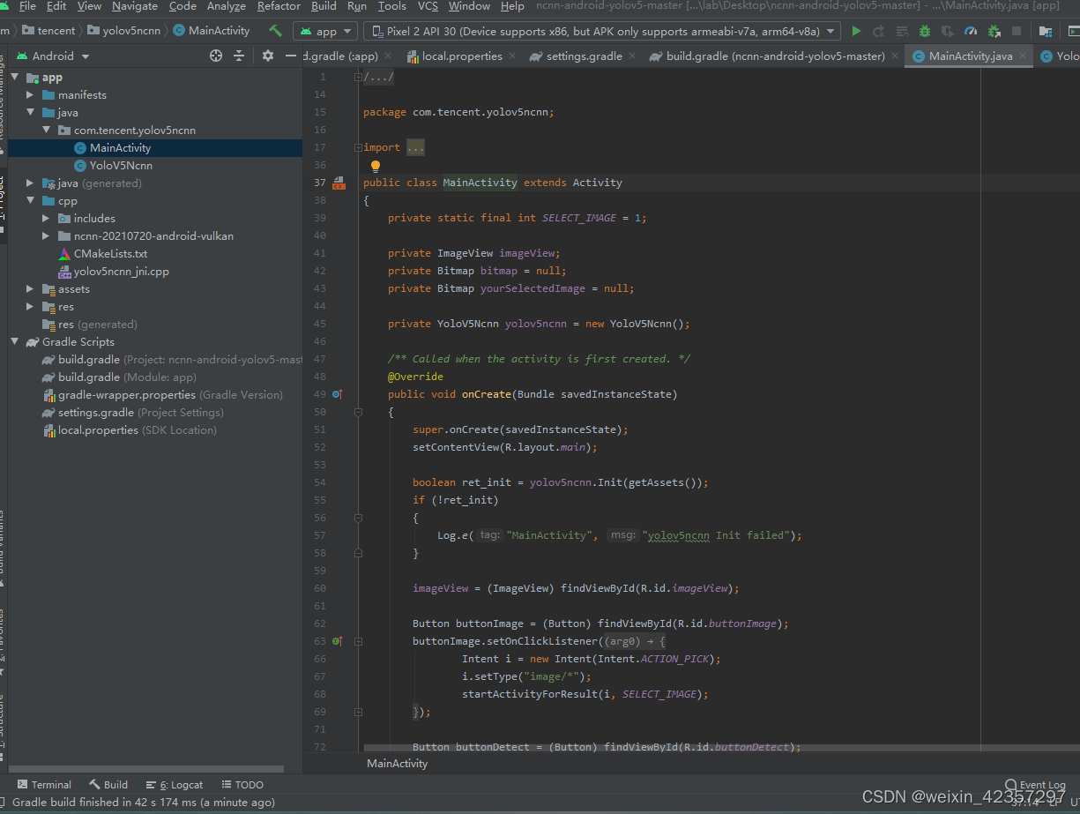Unfold the collapsed import block on line 17

[x=358, y=147]
